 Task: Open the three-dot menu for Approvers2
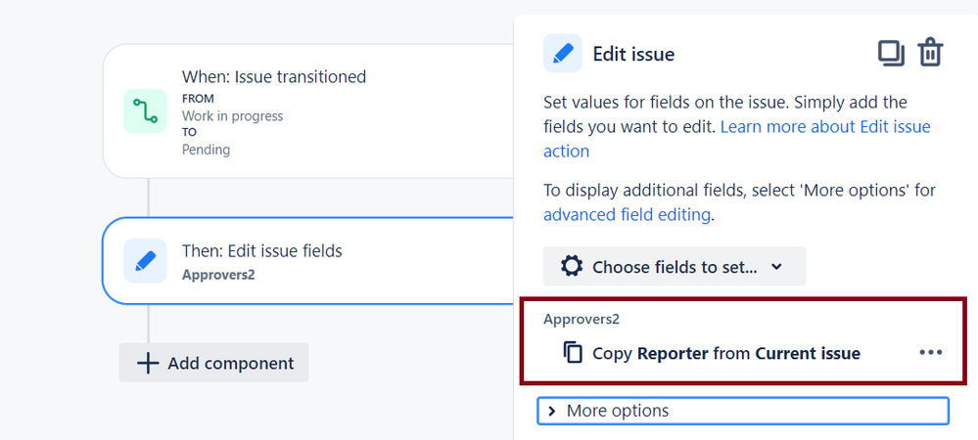(x=931, y=352)
